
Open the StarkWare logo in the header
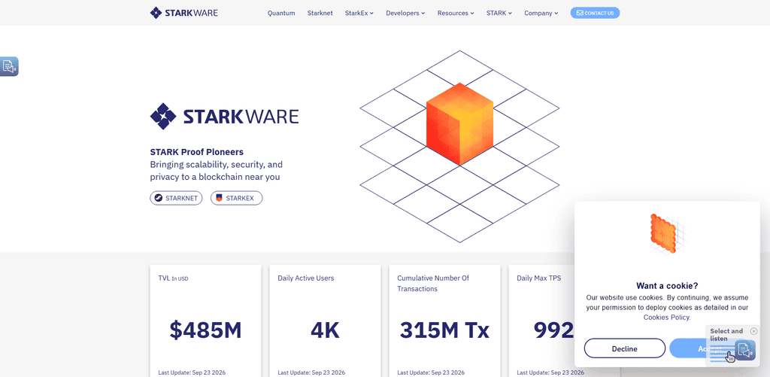pos(183,13)
